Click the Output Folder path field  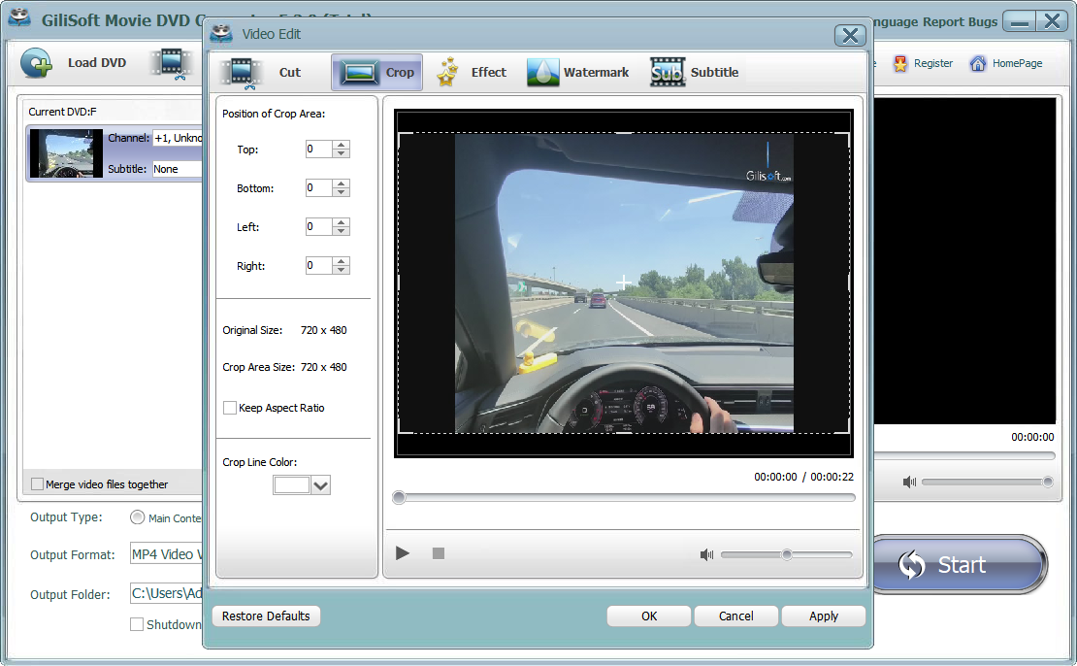[167, 593]
